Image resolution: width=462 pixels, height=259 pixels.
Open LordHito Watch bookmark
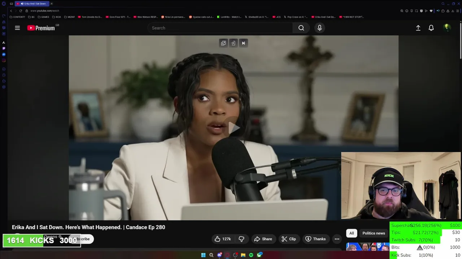click(229, 17)
